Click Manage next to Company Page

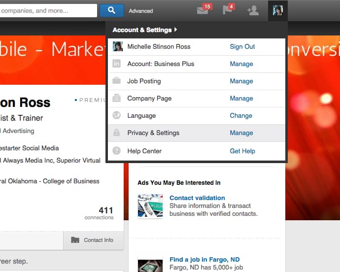pos(241,98)
